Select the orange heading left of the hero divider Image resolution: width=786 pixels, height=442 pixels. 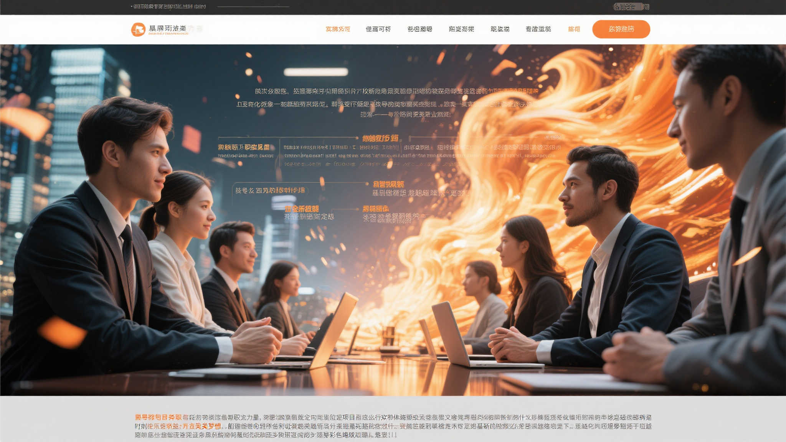243,147
